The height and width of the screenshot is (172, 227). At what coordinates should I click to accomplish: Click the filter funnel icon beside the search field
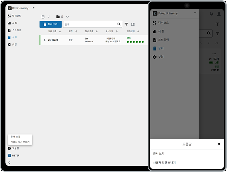126,24
